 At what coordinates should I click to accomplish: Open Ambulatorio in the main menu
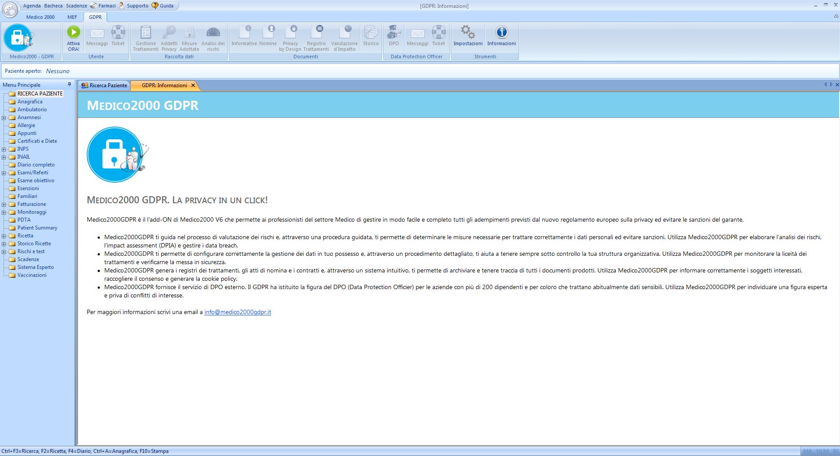pyautogui.click(x=32, y=110)
